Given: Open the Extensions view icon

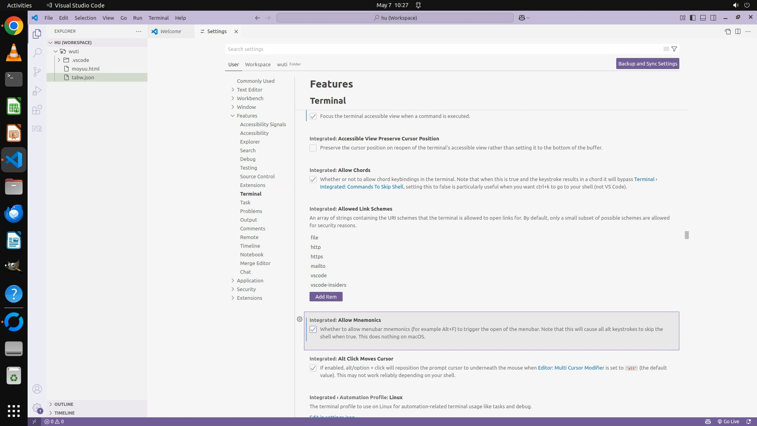Looking at the screenshot, I should [37, 110].
